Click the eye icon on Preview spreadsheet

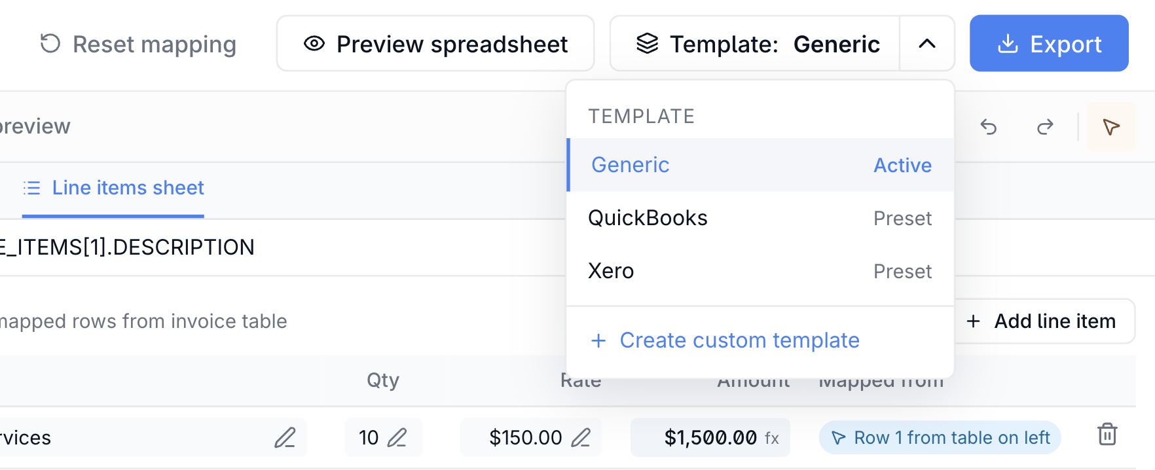pos(315,43)
